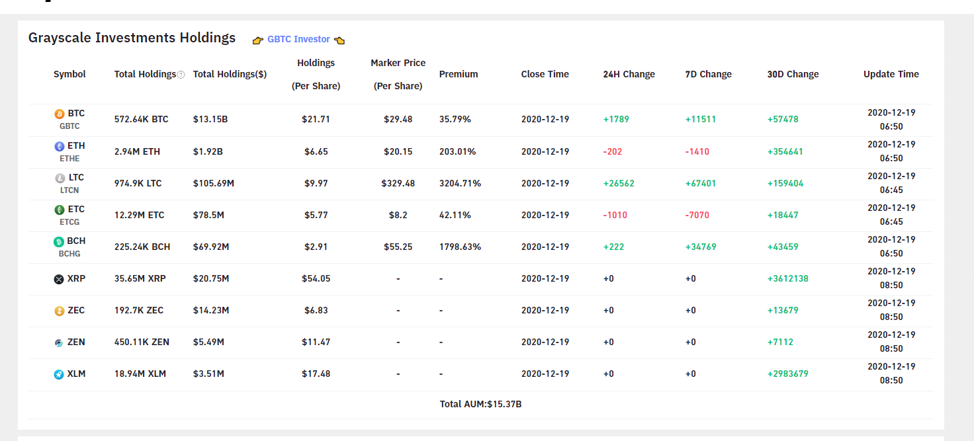Click the -7070 7D change value
This screenshot has height=441, width=974.
pos(697,215)
